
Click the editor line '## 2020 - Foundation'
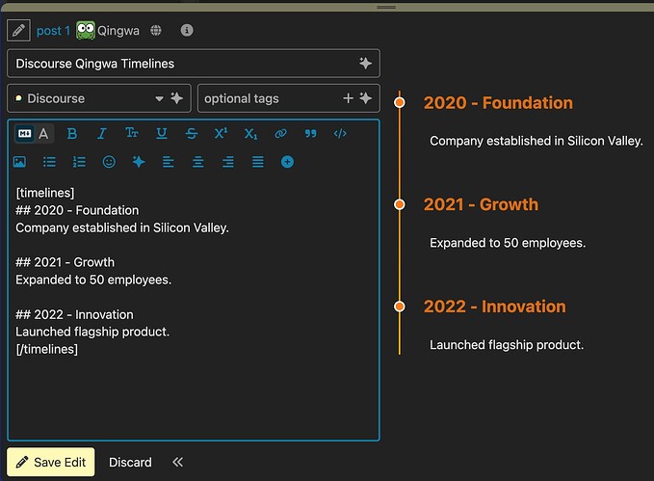pos(77,210)
